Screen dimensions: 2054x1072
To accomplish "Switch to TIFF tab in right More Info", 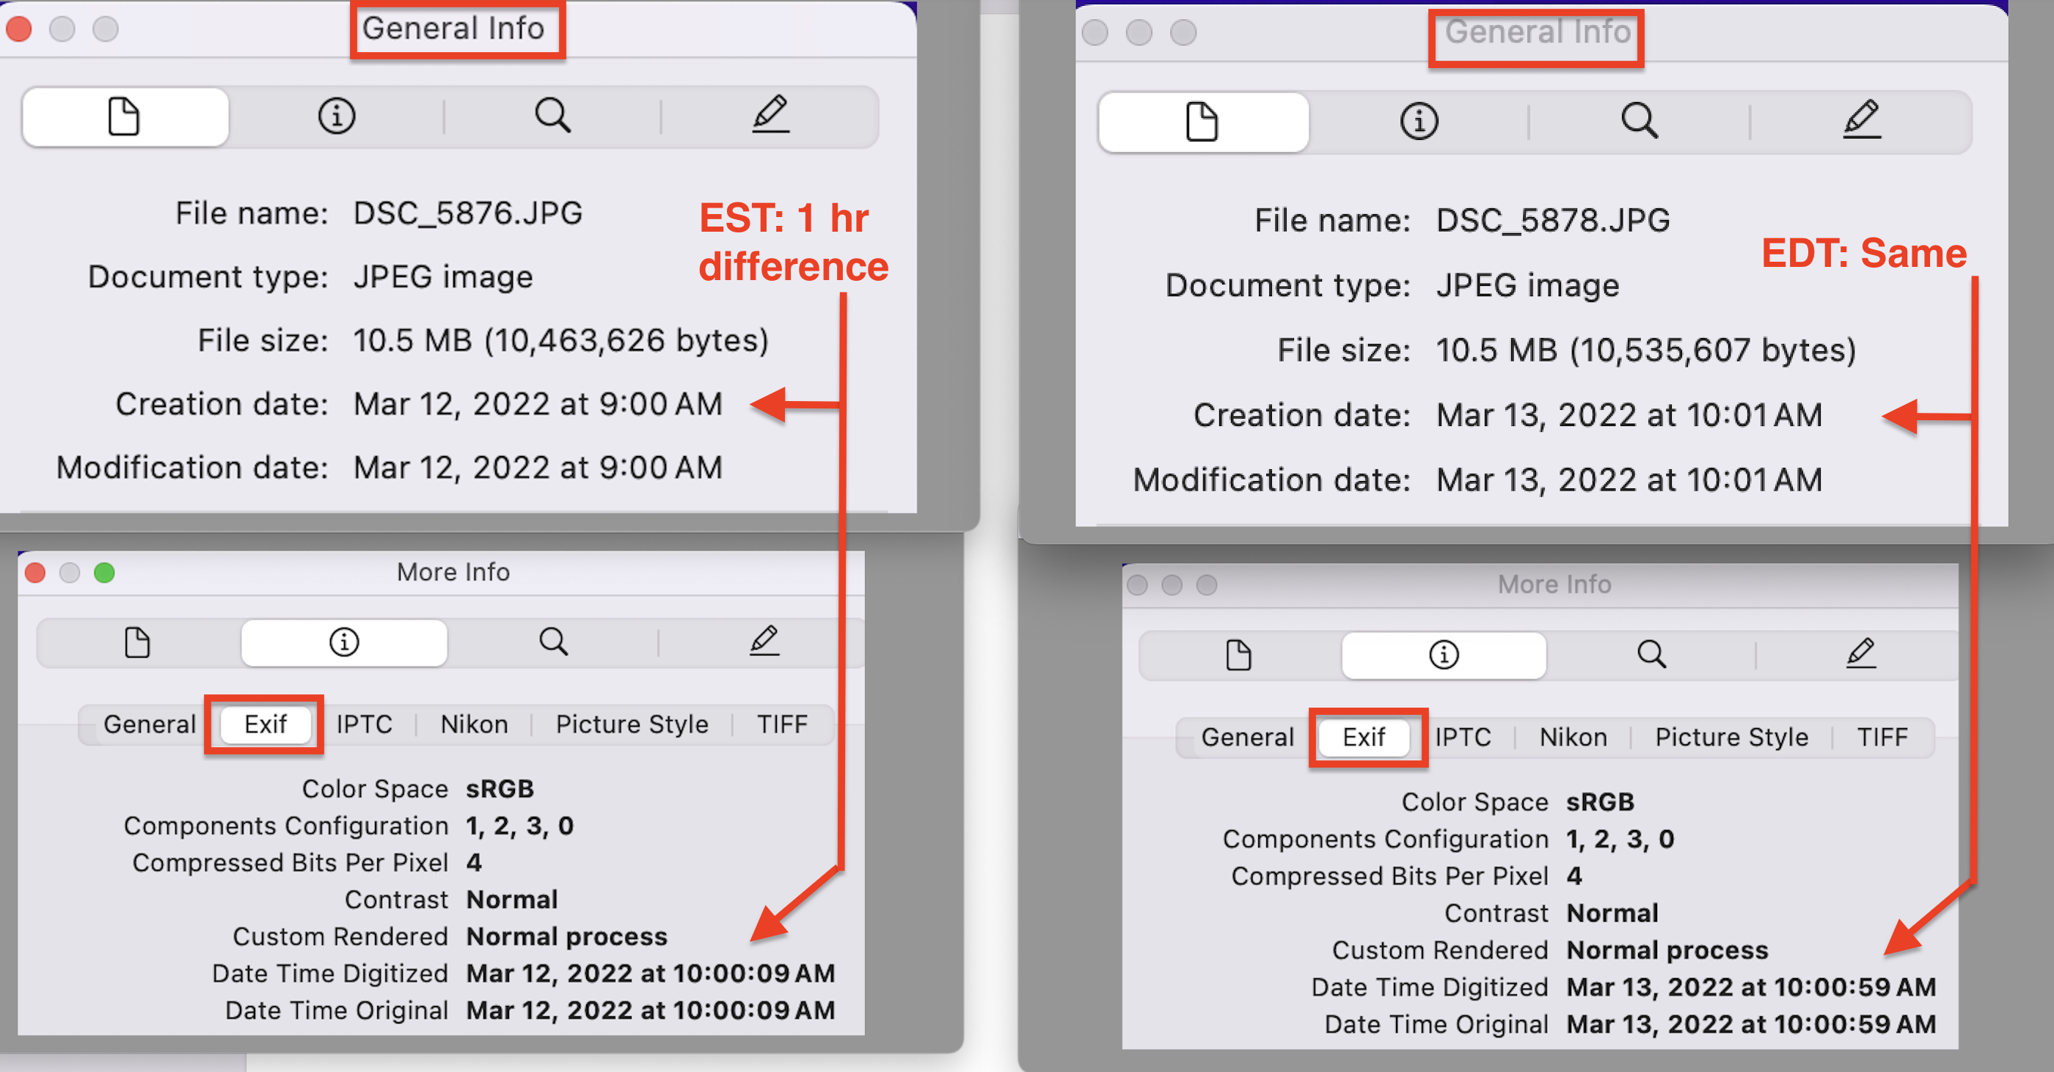I will [1882, 737].
